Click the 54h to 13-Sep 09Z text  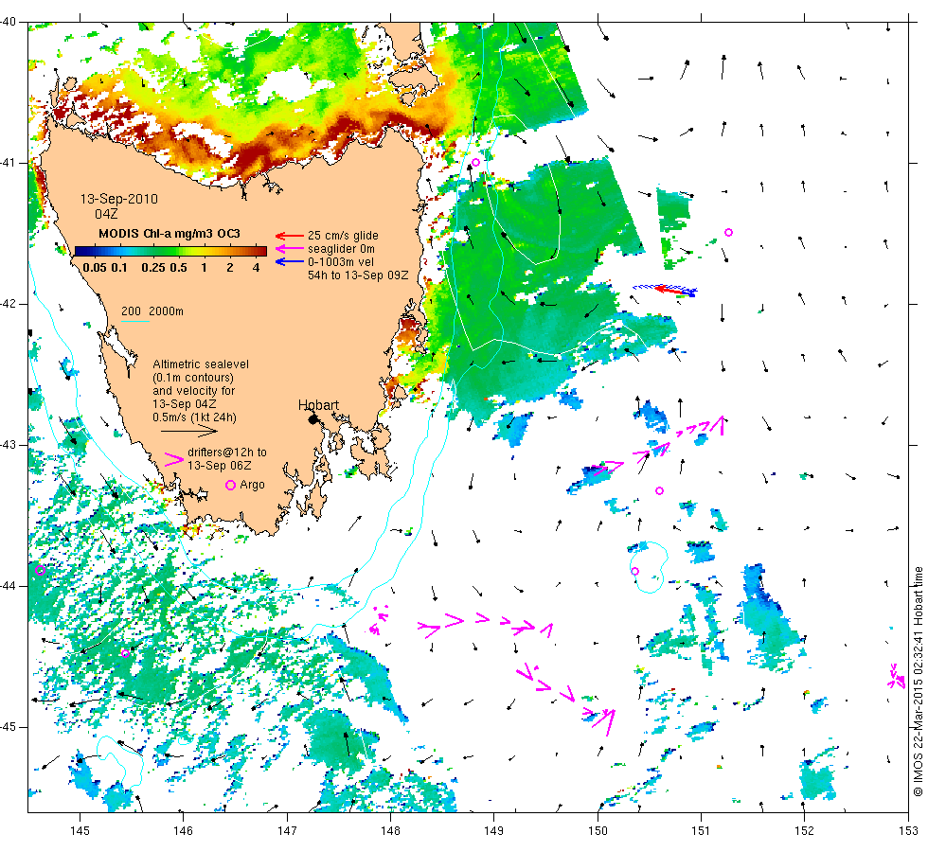pos(358,275)
